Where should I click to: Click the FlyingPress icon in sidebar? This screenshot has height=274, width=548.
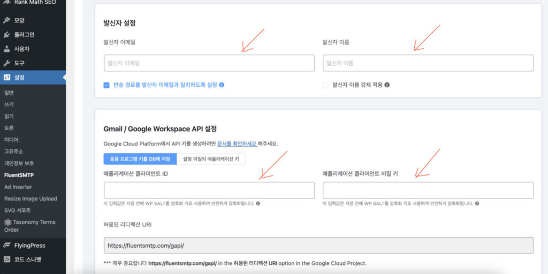pos(6,245)
